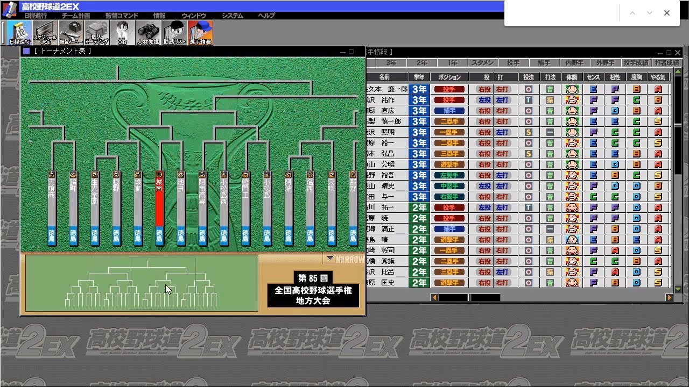Select the 穴吹 team bar in bracket
This screenshot has height=387, width=689.
click(332, 209)
